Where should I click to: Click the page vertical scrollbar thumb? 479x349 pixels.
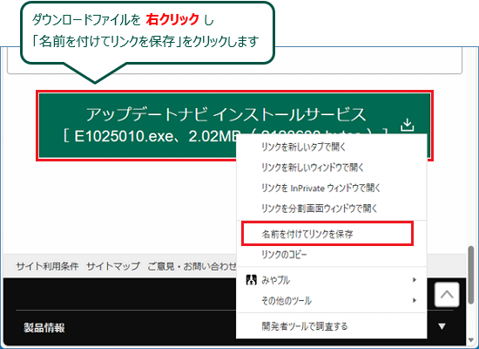coord(471,275)
